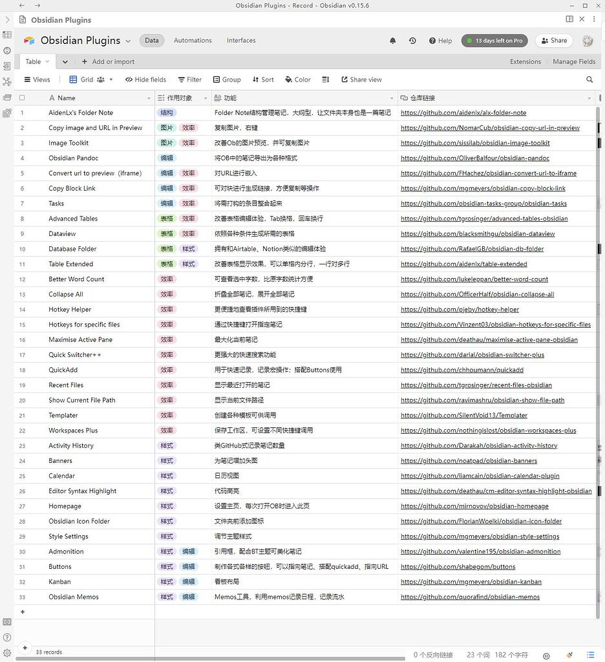605x662 pixels.
Task: Open the tables list chevron
Action: pos(65,61)
